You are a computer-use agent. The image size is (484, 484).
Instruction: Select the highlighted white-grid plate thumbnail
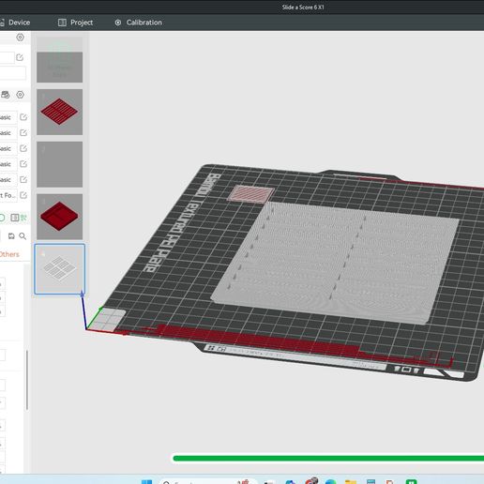point(60,269)
